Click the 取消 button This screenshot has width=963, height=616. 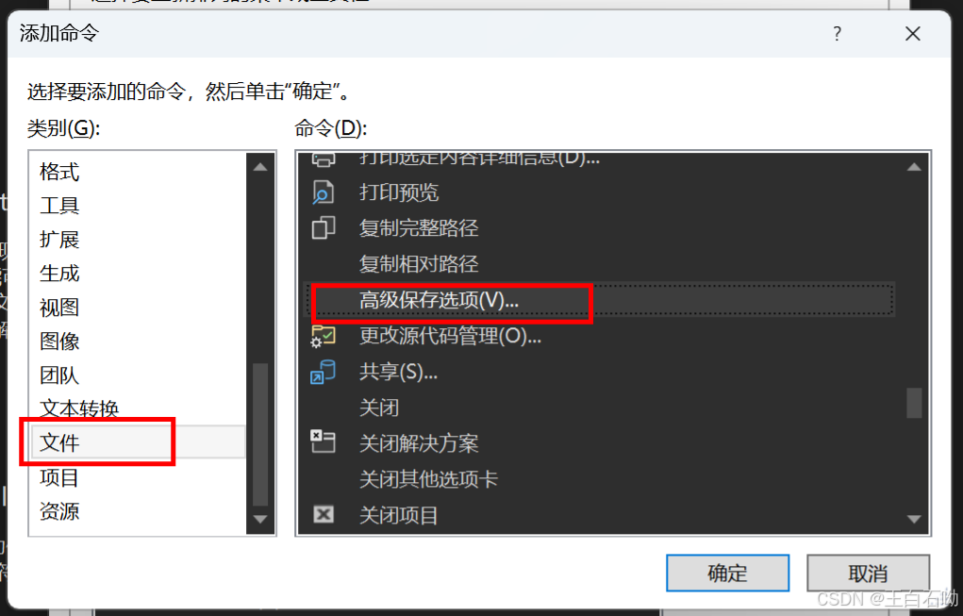(868, 573)
